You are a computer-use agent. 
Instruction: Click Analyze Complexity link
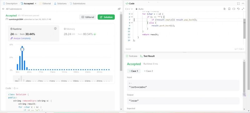[20, 38]
